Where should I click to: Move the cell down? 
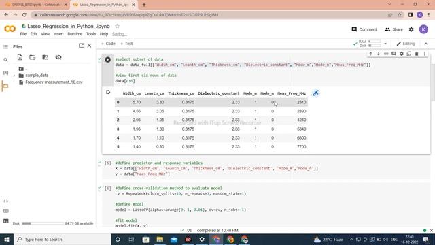coord(379,54)
